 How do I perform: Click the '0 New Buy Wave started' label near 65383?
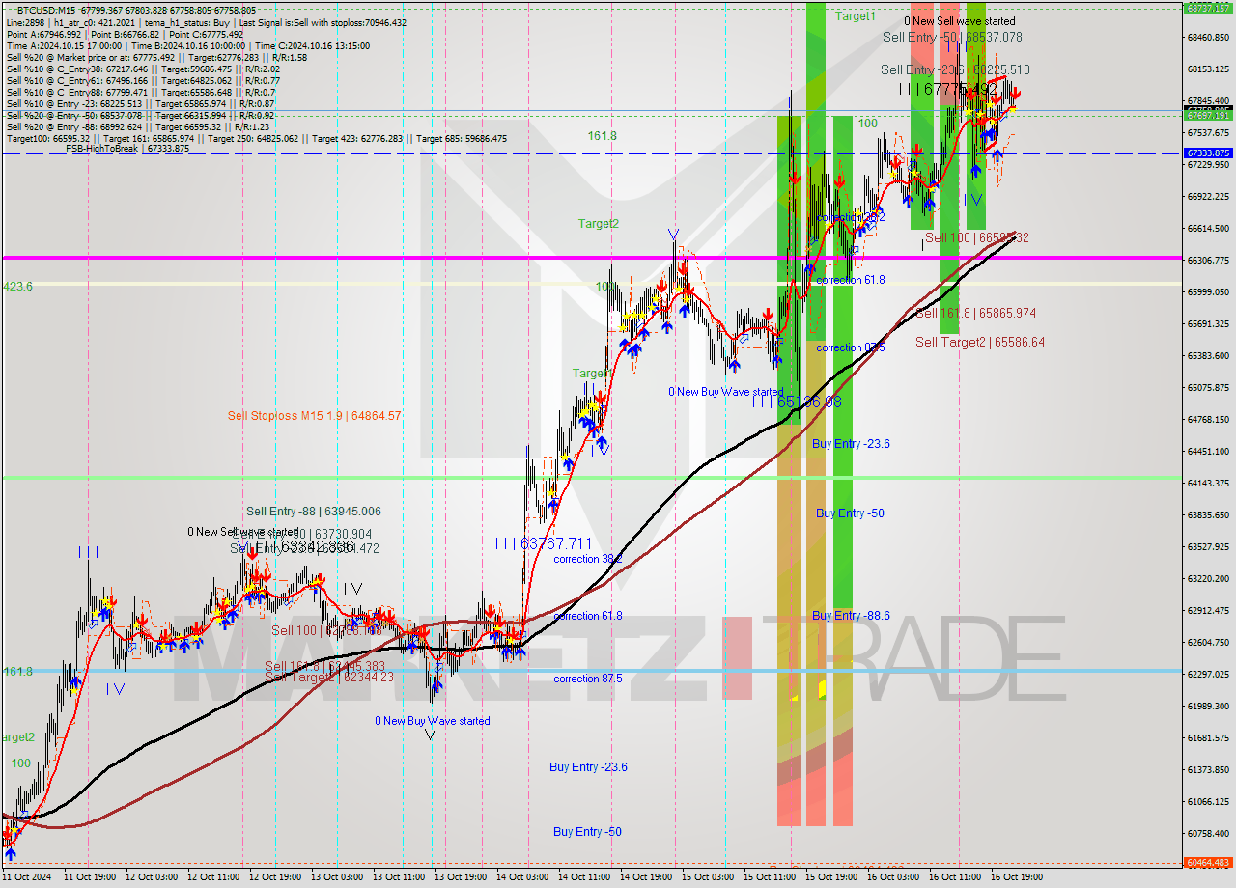[x=726, y=392]
